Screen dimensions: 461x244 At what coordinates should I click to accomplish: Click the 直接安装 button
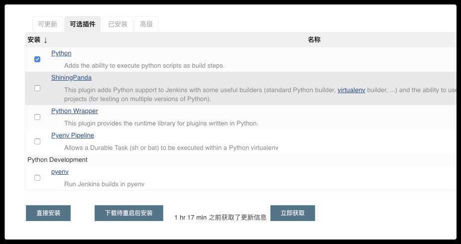click(48, 213)
